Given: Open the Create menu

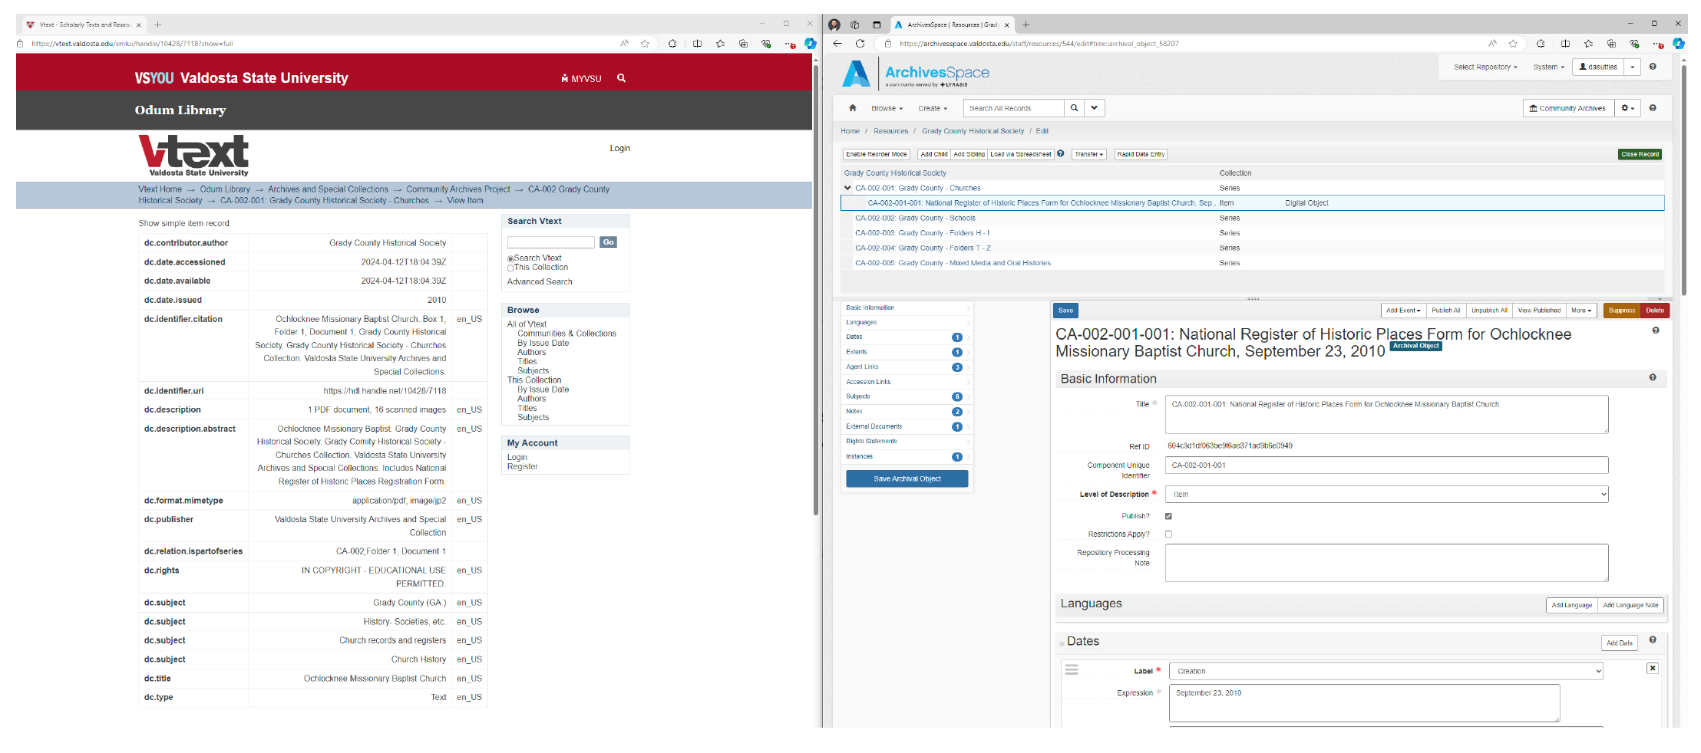Looking at the screenshot, I should coord(932,108).
